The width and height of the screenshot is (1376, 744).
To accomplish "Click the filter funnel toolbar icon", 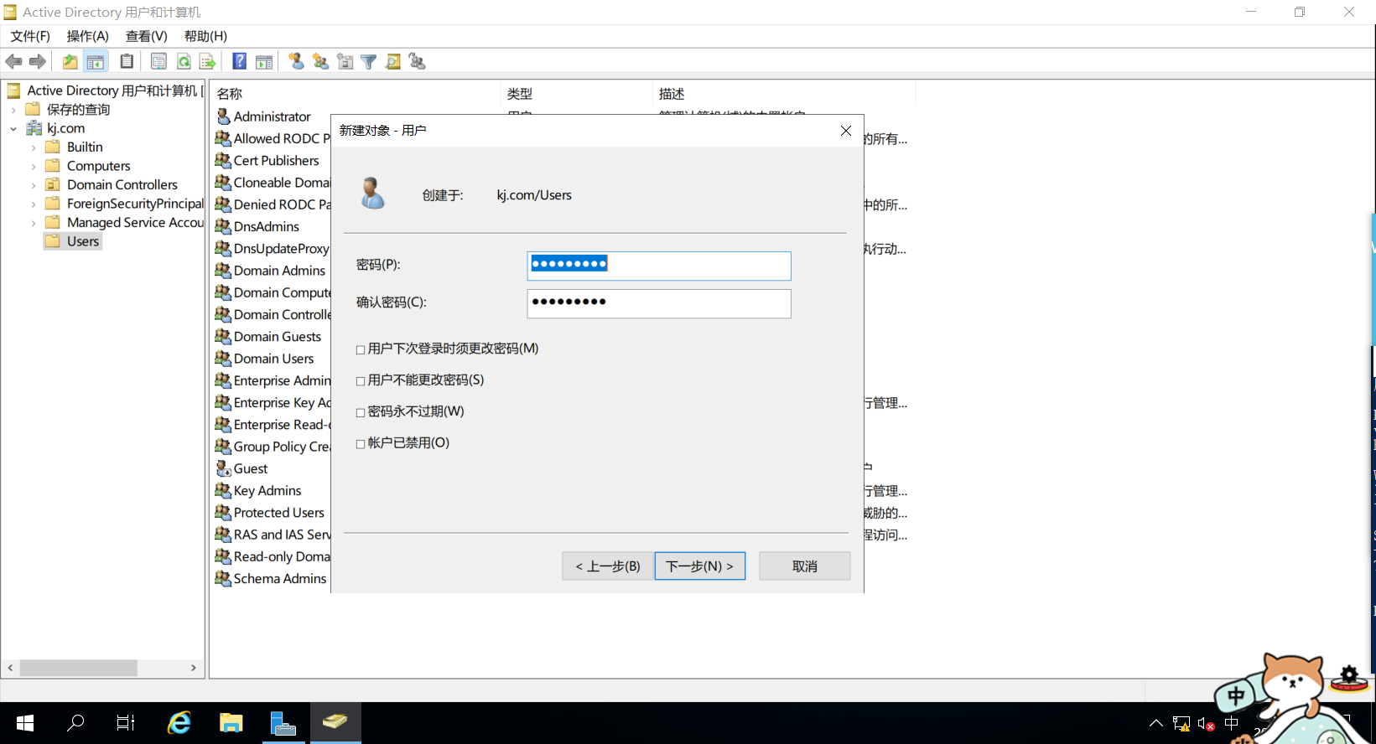I will click(368, 61).
